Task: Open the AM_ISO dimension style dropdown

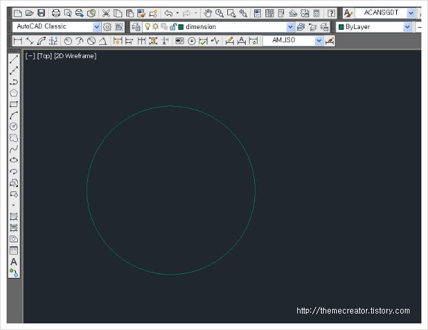Action: pyautogui.click(x=319, y=41)
